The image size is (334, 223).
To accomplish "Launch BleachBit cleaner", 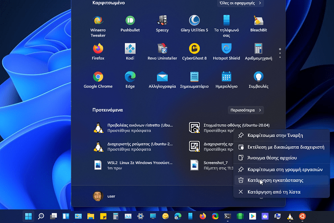I will coord(258,24).
